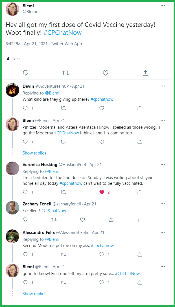Reply to Veronica Hosking's tweet
Screen dimensions: 175x307
25,192
